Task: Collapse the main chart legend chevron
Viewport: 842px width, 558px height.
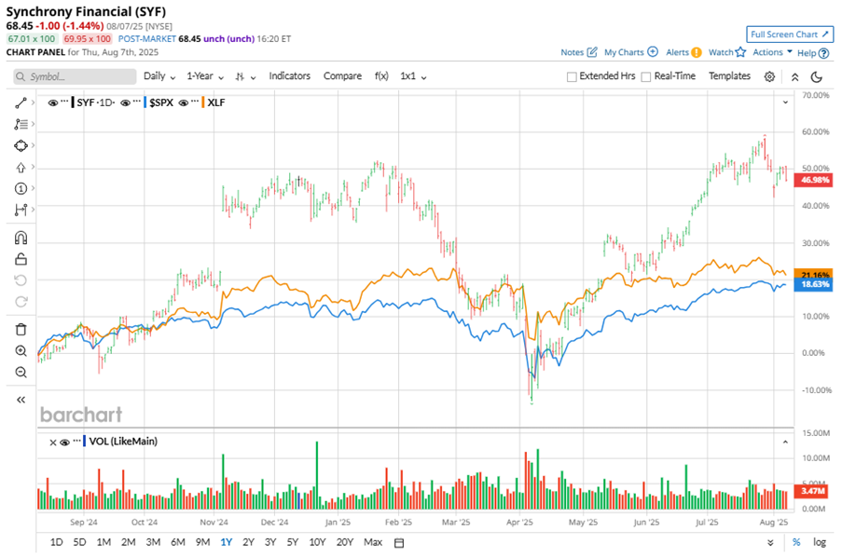Action: pos(785,102)
